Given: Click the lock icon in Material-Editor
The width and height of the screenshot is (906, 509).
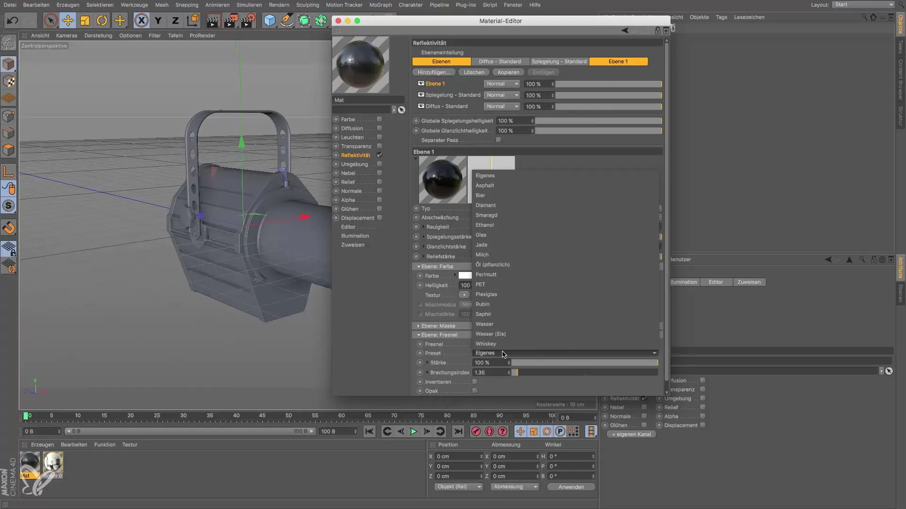Looking at the screenshot, I should 657,30.
